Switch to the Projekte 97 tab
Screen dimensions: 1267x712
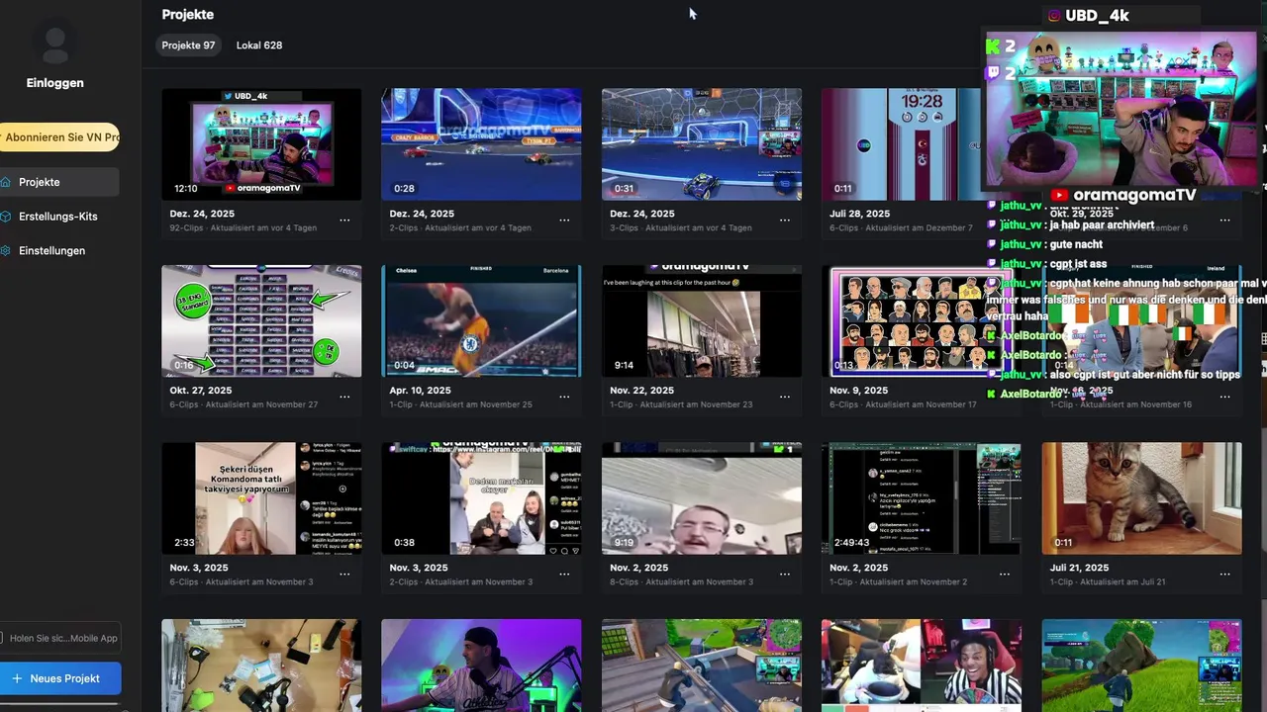click(188, 45)
